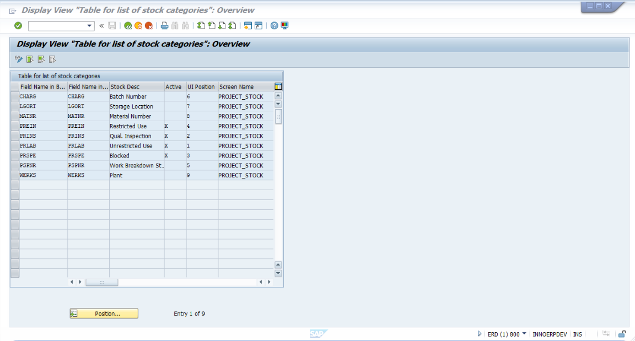
Task: Click the UI Position column header
Action: coord(201,86)
